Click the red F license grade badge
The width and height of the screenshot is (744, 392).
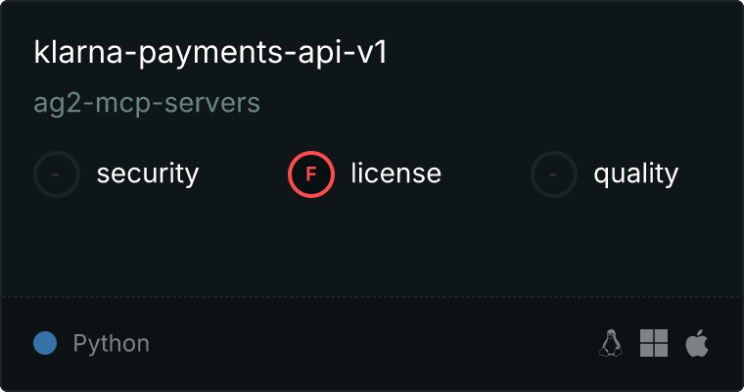pyautogui.click(x=311, y=174)
